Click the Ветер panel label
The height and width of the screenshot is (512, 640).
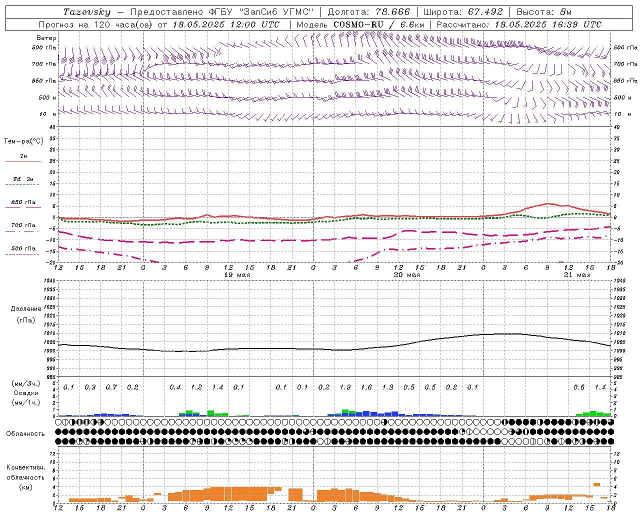click(46, 38)
